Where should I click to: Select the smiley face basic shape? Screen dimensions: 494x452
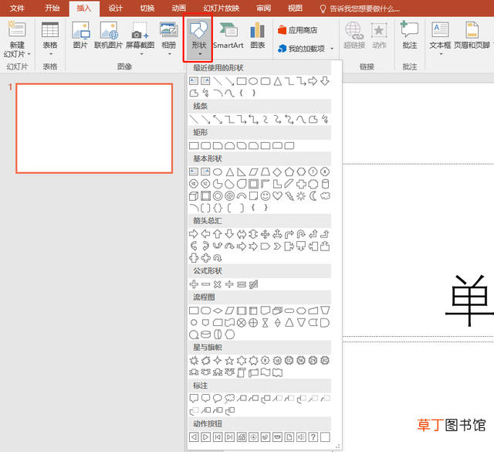coord(266,196)
